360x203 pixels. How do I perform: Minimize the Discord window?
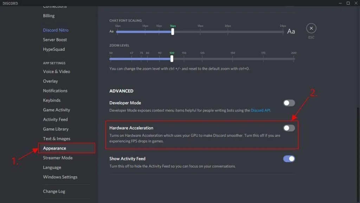click(x=340, y=3)
